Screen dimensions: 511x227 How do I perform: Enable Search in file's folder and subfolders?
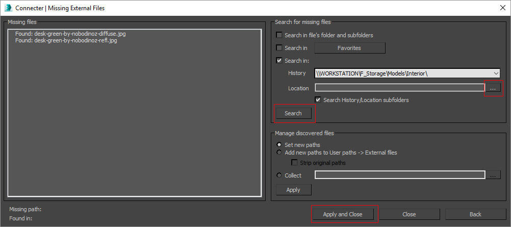(x=279, y=35)
